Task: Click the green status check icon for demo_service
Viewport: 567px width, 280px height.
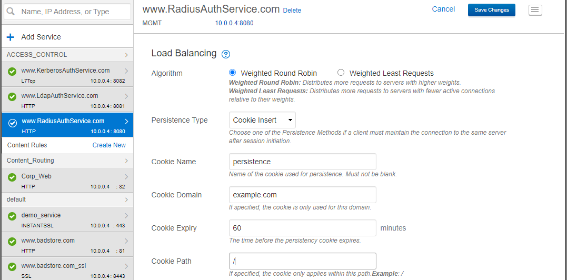Action: (12, 216)
